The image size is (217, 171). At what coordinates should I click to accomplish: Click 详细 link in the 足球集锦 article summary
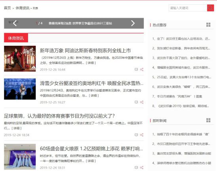[x=17, y=128]
